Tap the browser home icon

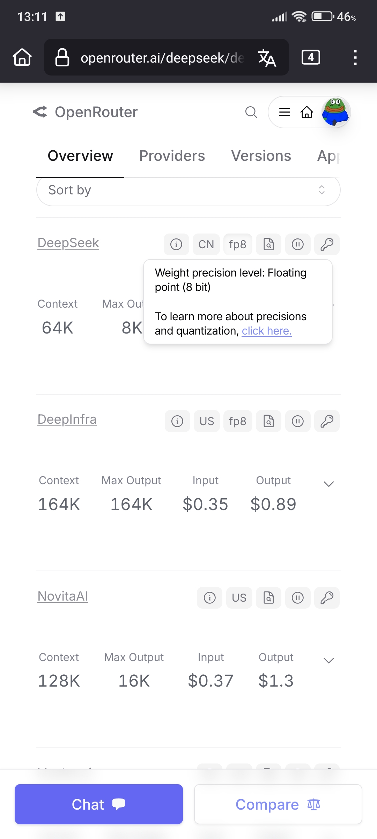(22, 57)
